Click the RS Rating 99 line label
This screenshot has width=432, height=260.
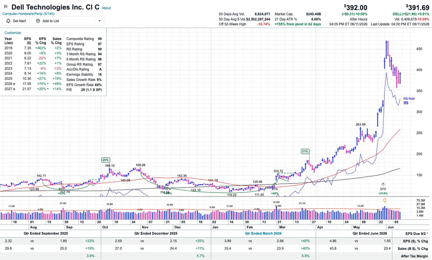pyautogui.click(x=409, y=101)
